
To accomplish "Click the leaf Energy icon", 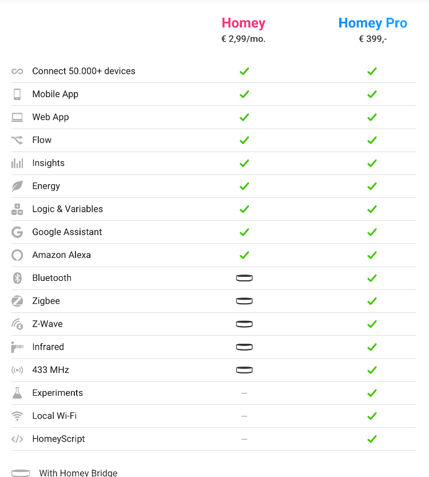I will pyautogui.click(x=17, y=186).
